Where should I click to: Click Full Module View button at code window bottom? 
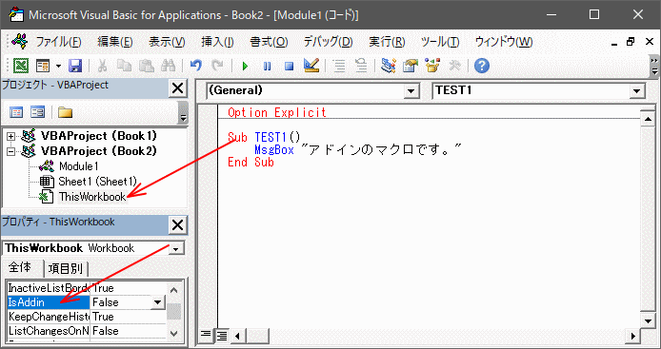tap(221, 335)
